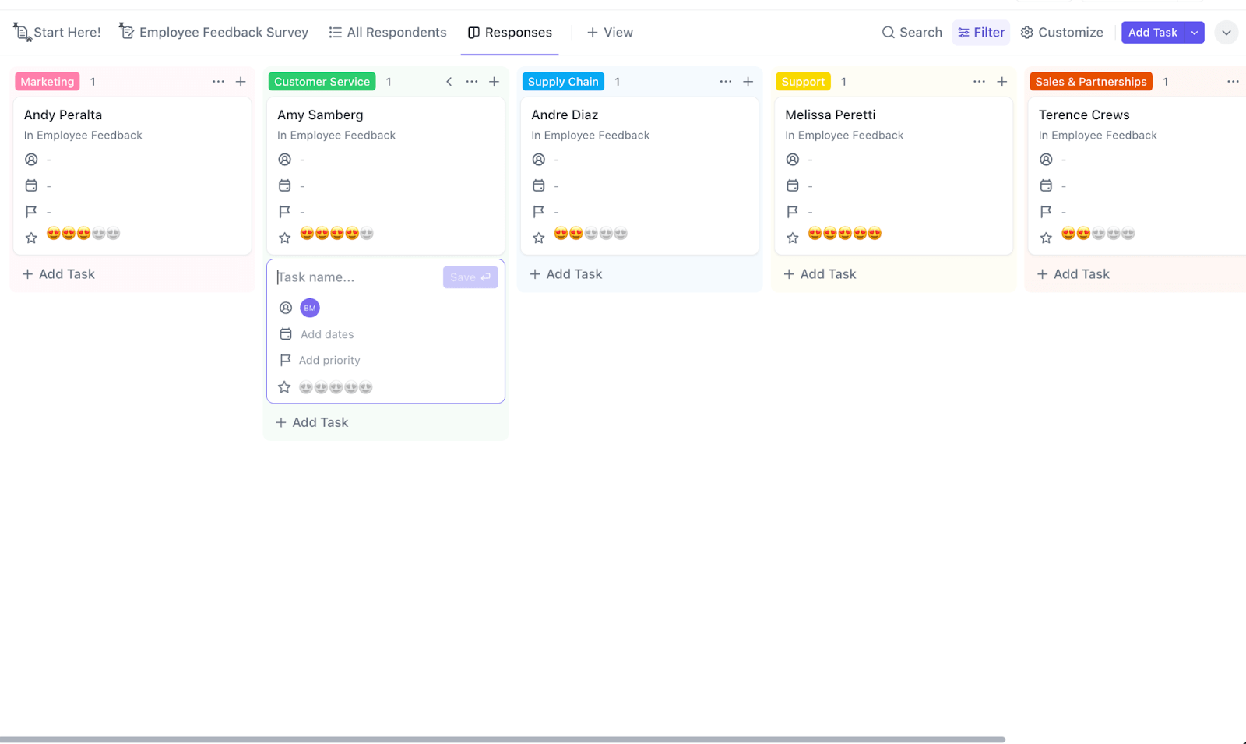Open Search in the toolbar
The height and width of the screenshot is (744, 1246).
click(911, 32)
